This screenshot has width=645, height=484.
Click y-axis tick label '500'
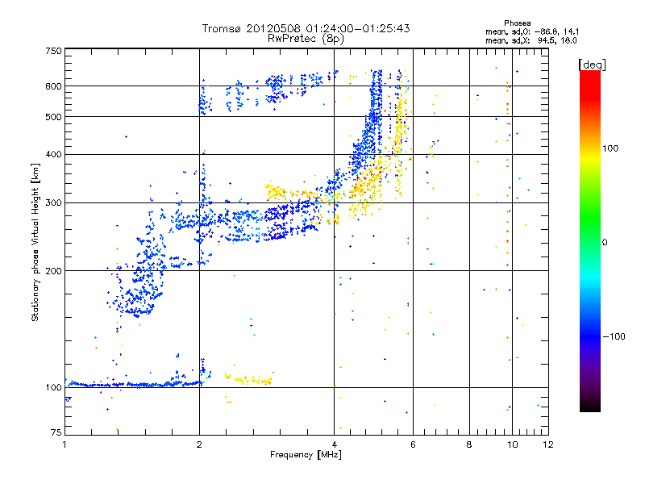(53, 117)
